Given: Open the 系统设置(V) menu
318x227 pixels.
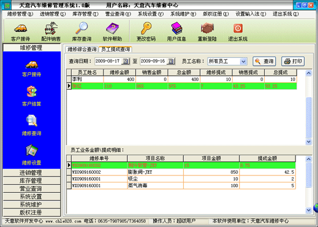Looking at the screenshot, I should 151,14.
